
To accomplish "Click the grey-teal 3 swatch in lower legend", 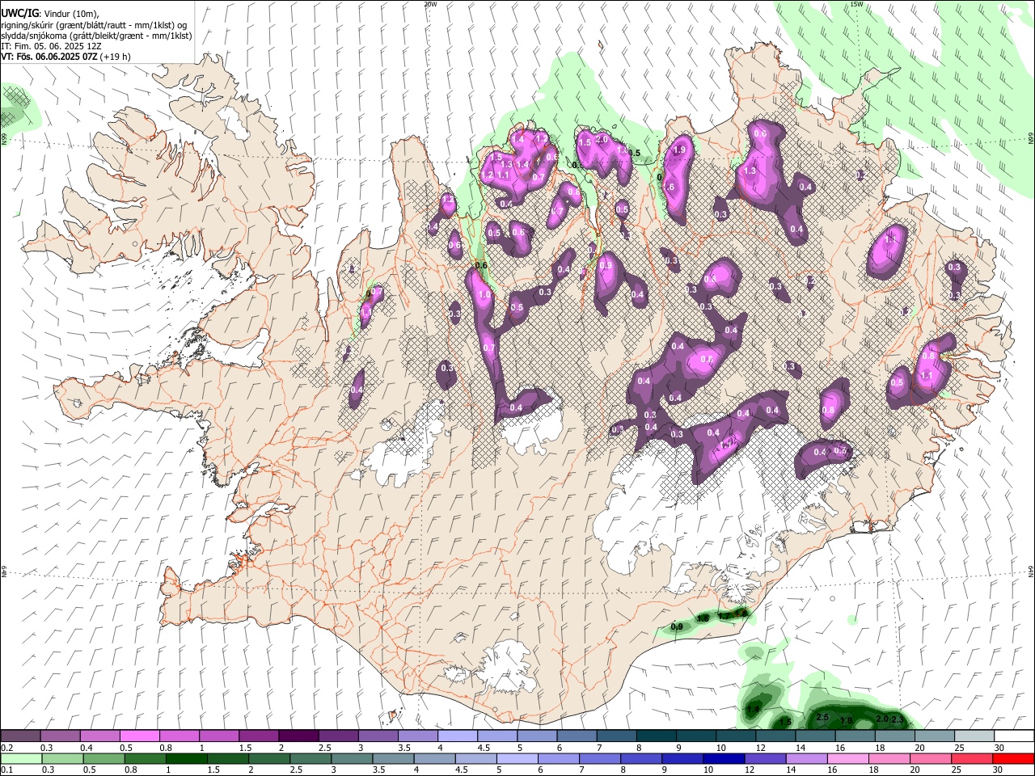I will (x=352, y=758).
